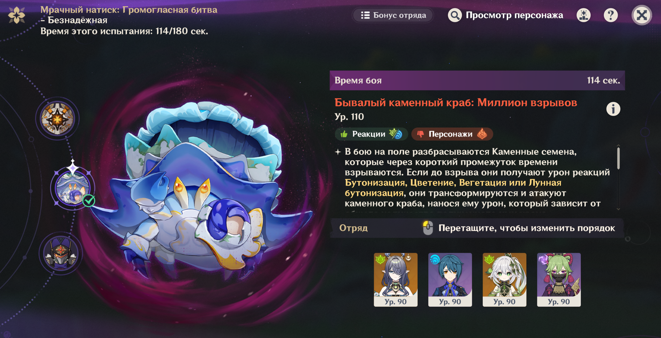
Task: Open the Бонус отряда list
Action: point(393,15)
